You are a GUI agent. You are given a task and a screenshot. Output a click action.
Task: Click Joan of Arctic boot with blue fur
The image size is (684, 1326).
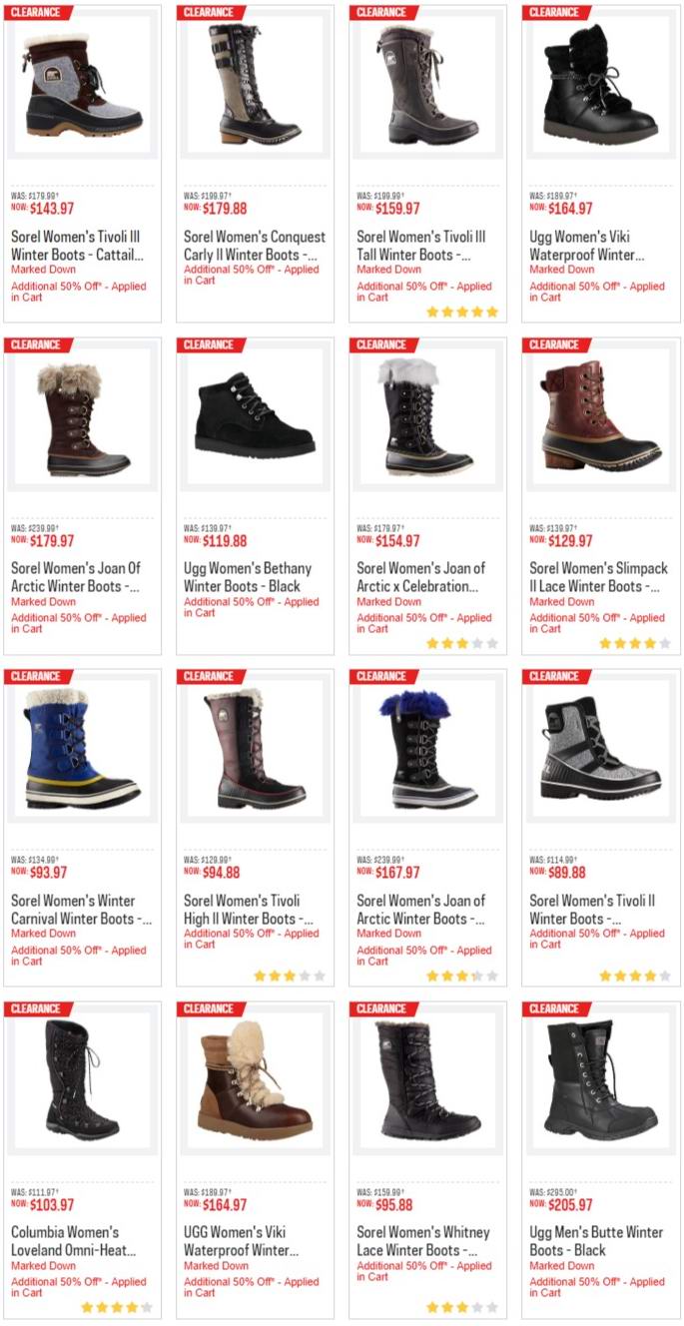(x=427, y=749)
